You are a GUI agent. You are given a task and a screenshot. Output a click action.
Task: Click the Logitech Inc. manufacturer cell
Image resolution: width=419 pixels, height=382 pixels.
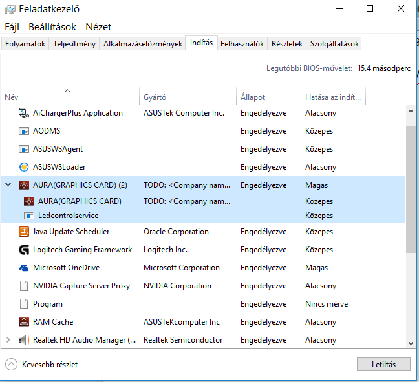pos(166,250)
